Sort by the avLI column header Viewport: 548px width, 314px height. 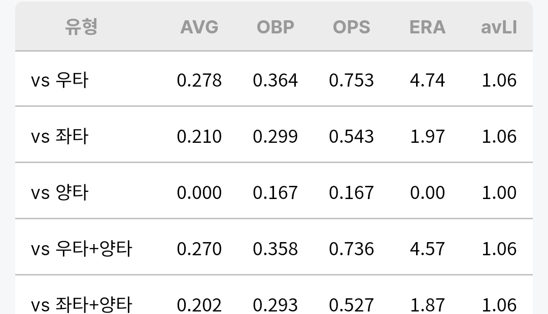pos(499,27)
